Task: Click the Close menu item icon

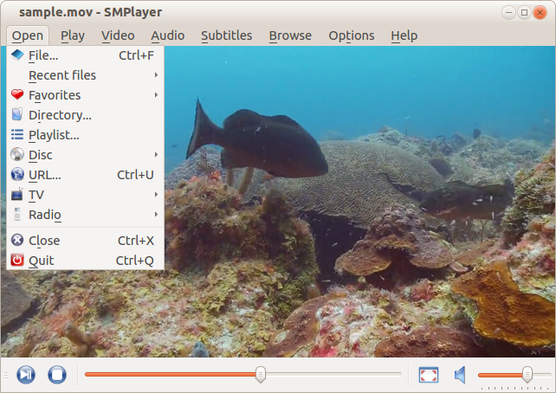Action: [17, 241]
